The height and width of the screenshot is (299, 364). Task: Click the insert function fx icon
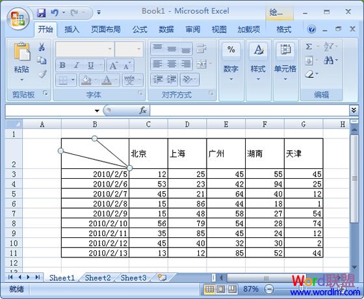tap(143, 110)
